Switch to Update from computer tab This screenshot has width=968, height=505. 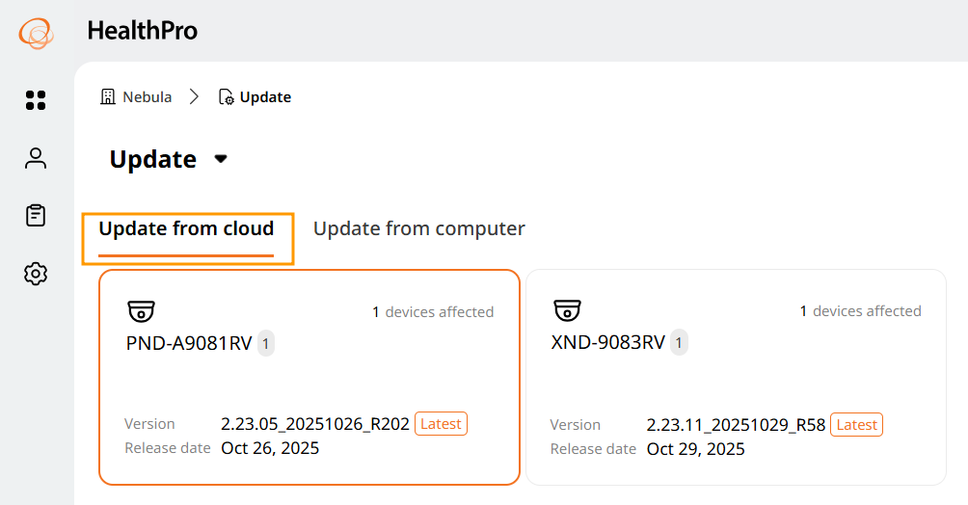[x=418, y=229]
